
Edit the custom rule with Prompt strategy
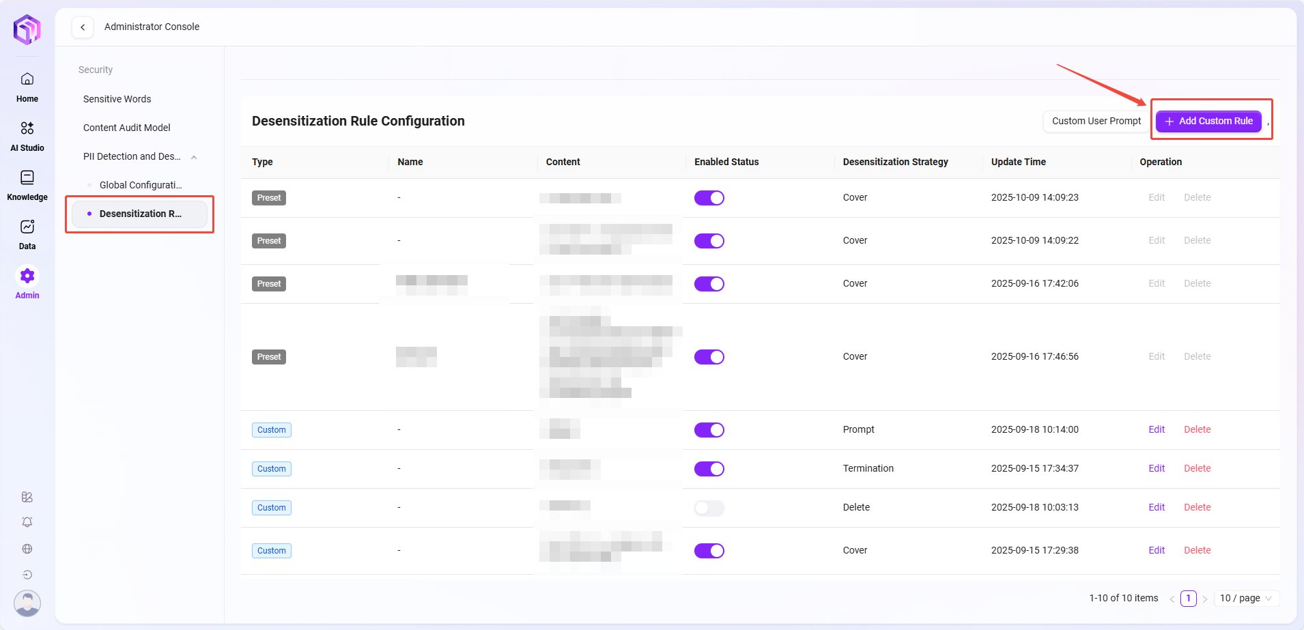pyautogui.click(x=1157, y=429)
